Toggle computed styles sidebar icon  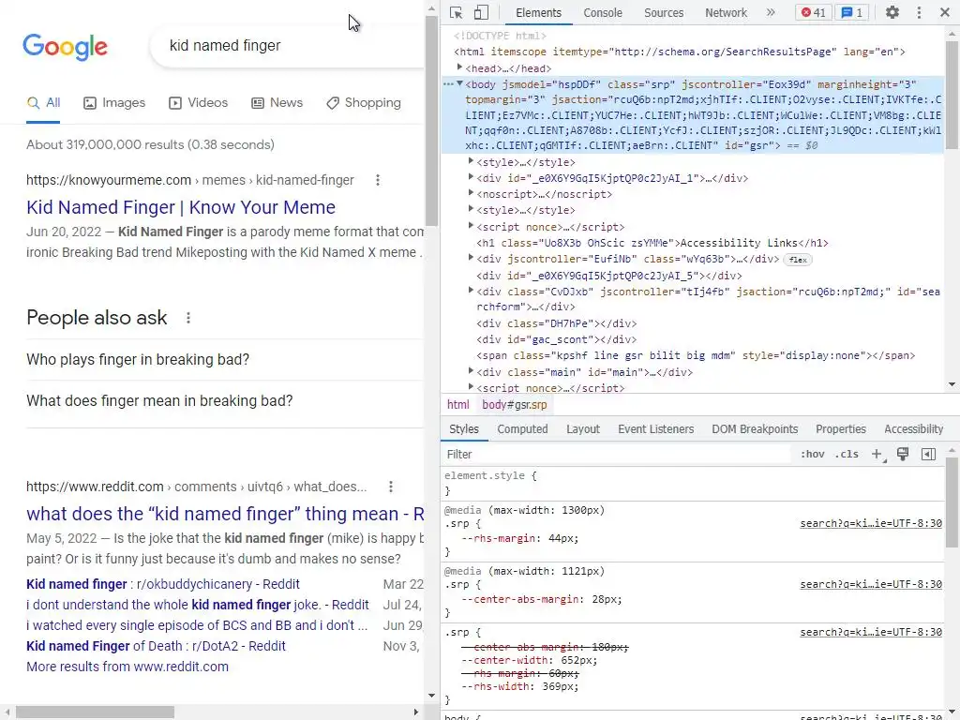928,455
